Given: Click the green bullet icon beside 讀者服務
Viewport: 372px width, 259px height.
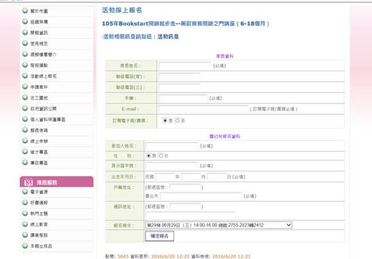Looking at the screenshot, I should [x=25, y=235].
